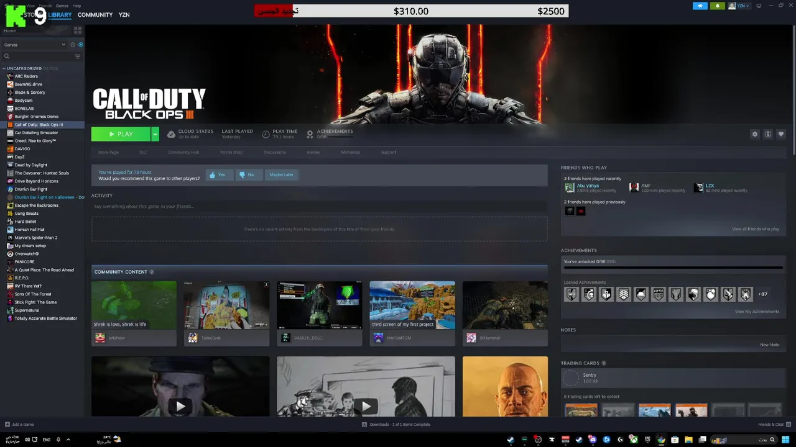Image resolution: width=796 pixels, height=447 pixels.
Task: Select Marvel's Spider-Man 2 in the library
Action: [x=35, y=238]
